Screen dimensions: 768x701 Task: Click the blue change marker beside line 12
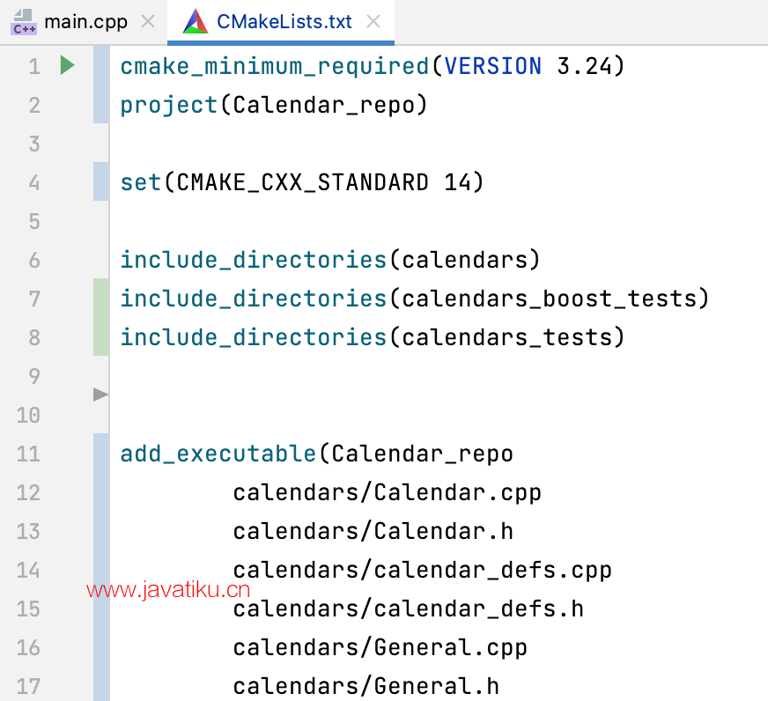point(100,492)
